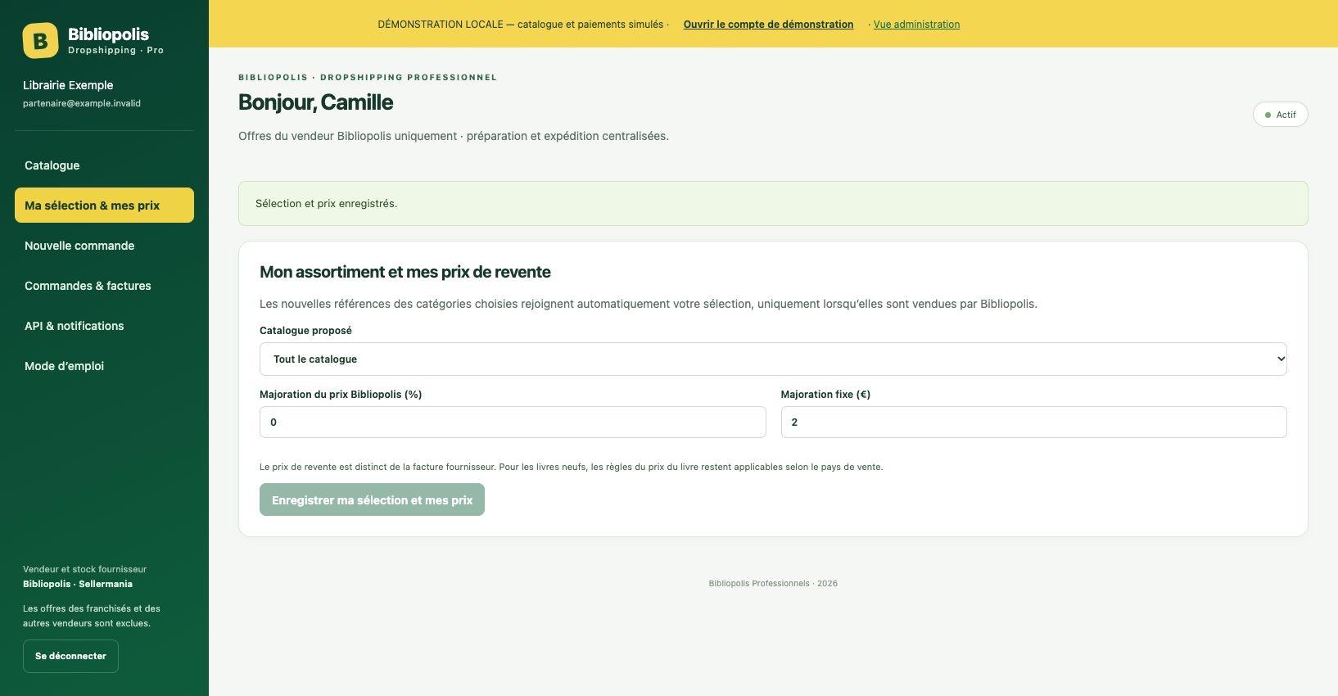Click the Majoration fixe (€) label
The height and width of the screenshot is (696, 1338).
point(825,395)
